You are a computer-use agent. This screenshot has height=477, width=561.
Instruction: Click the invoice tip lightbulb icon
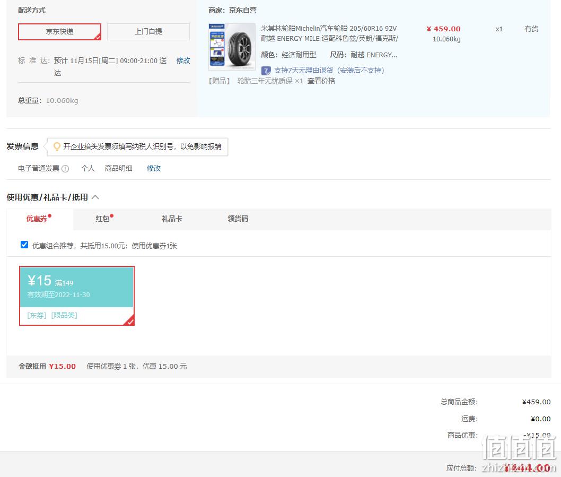pyautogui.click(x=57, y=146)
